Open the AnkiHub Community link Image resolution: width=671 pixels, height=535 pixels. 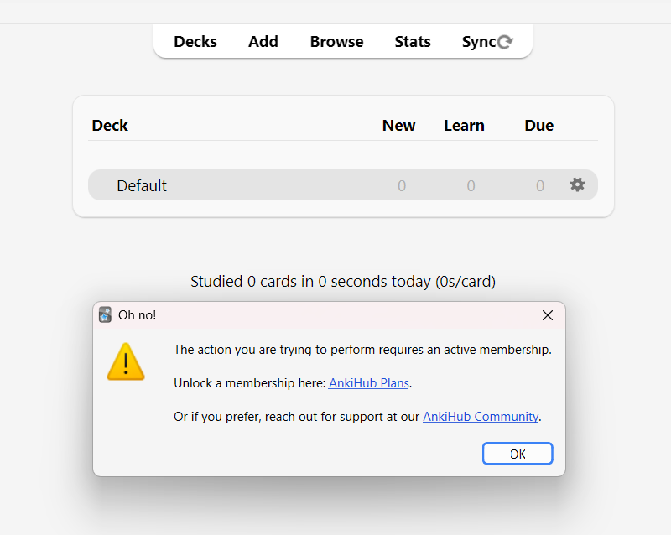481,417
